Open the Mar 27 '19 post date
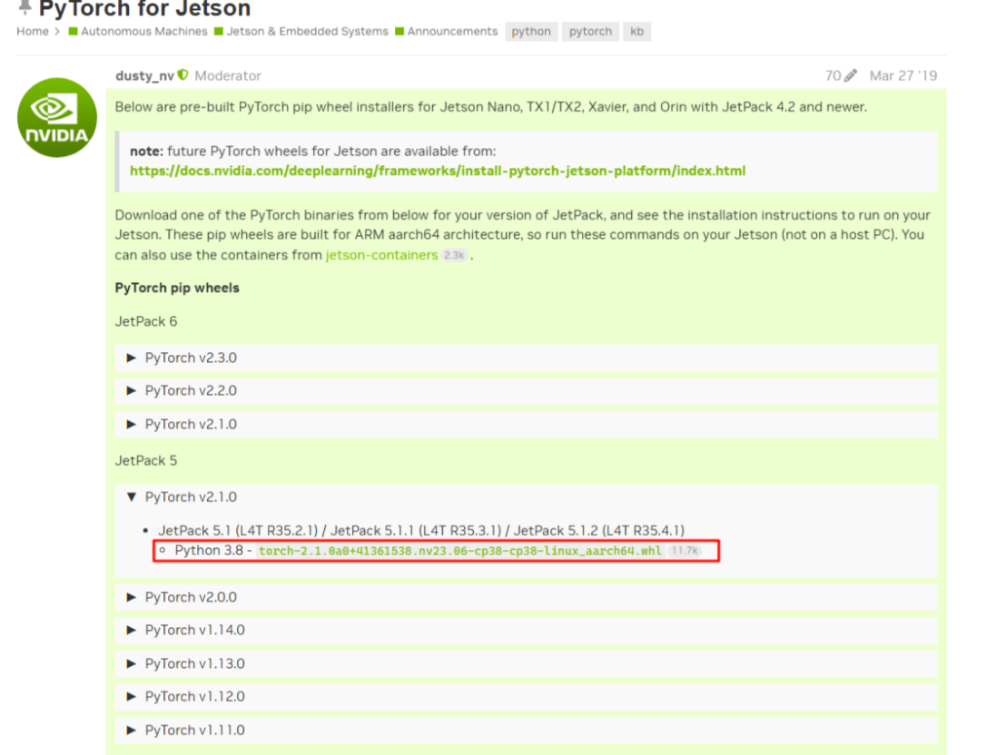This screenshot has width=986, height=755. click(903, 76)
